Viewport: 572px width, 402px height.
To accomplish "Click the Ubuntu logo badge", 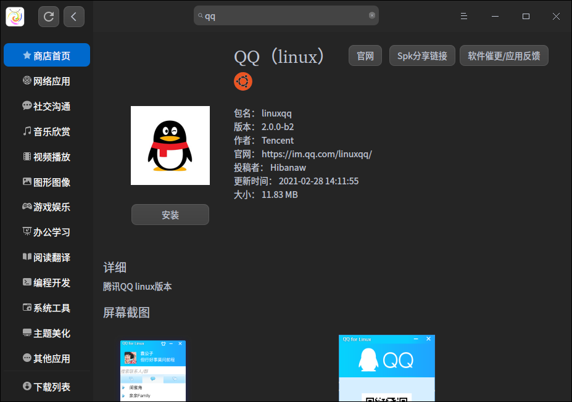I will point(243,81).
